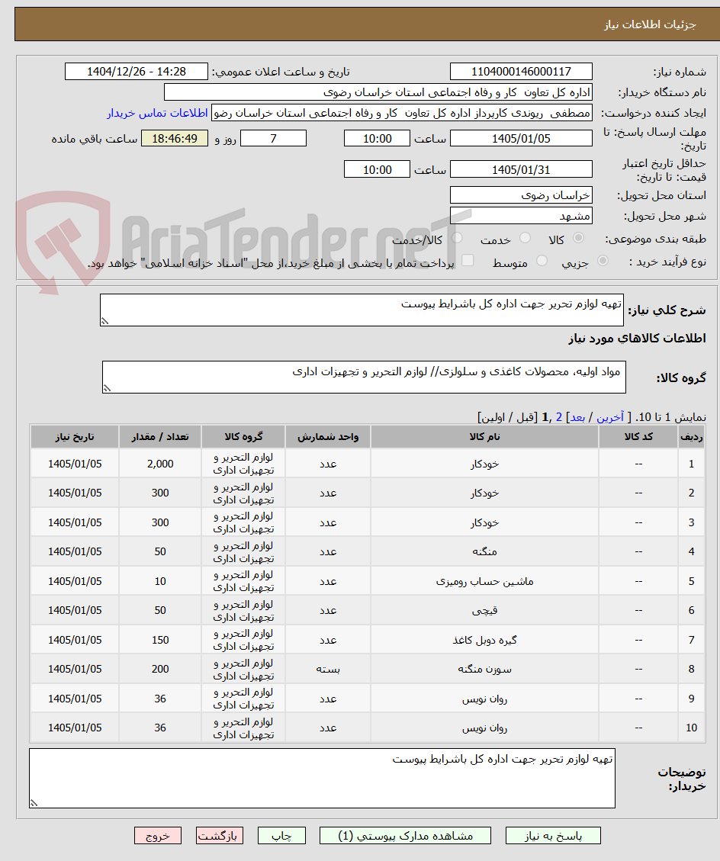The width and height of the screenshot is (720, 861).
Task: Select quantity 10 cell in row 5
Action: tap(160, 581)
